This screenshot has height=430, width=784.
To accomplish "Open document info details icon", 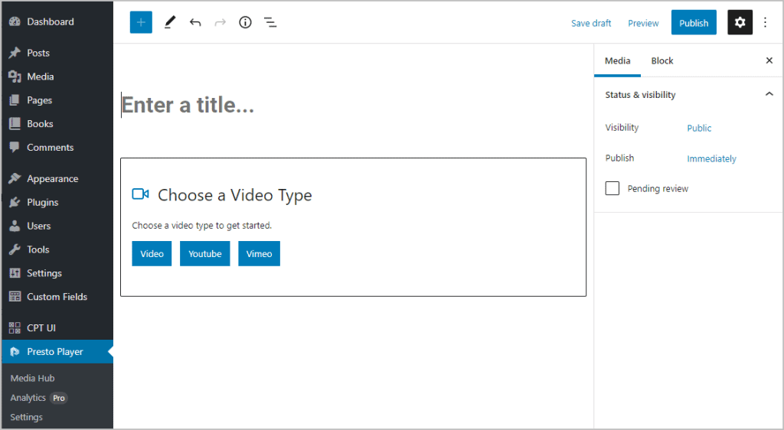I will tap(245, 22).
